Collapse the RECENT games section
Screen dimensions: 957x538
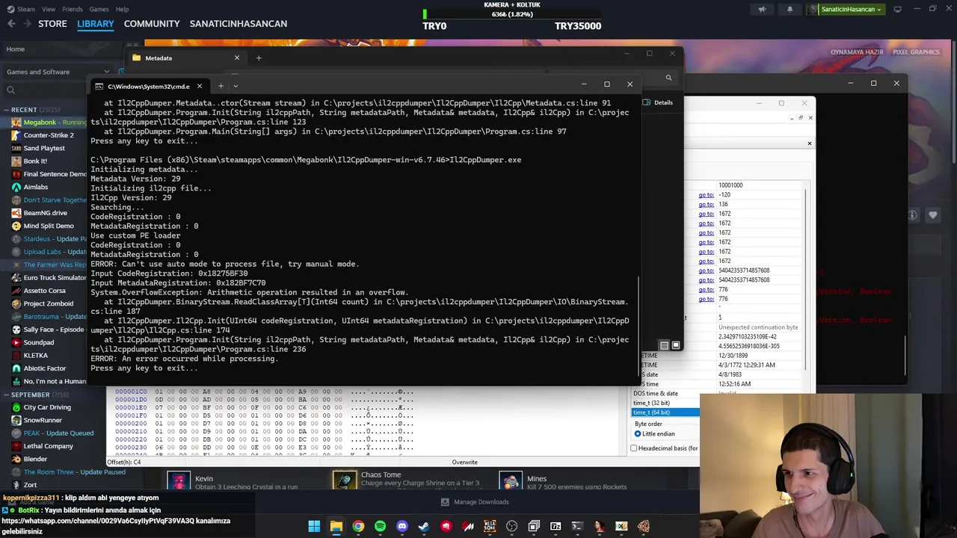(6, 110)
